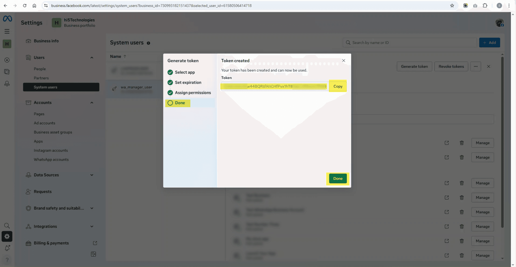Viewport: 516px width, 267px height.
Task: Select the hi5Technologies business avatar in left rail
Action: [x=7, y=44]
